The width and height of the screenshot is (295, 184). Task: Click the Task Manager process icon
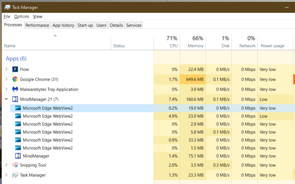tap(15, 175)
